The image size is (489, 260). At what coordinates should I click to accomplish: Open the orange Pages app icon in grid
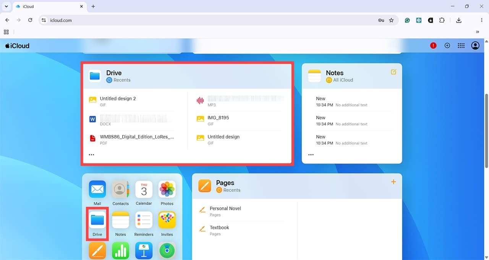tap(97, 251)
